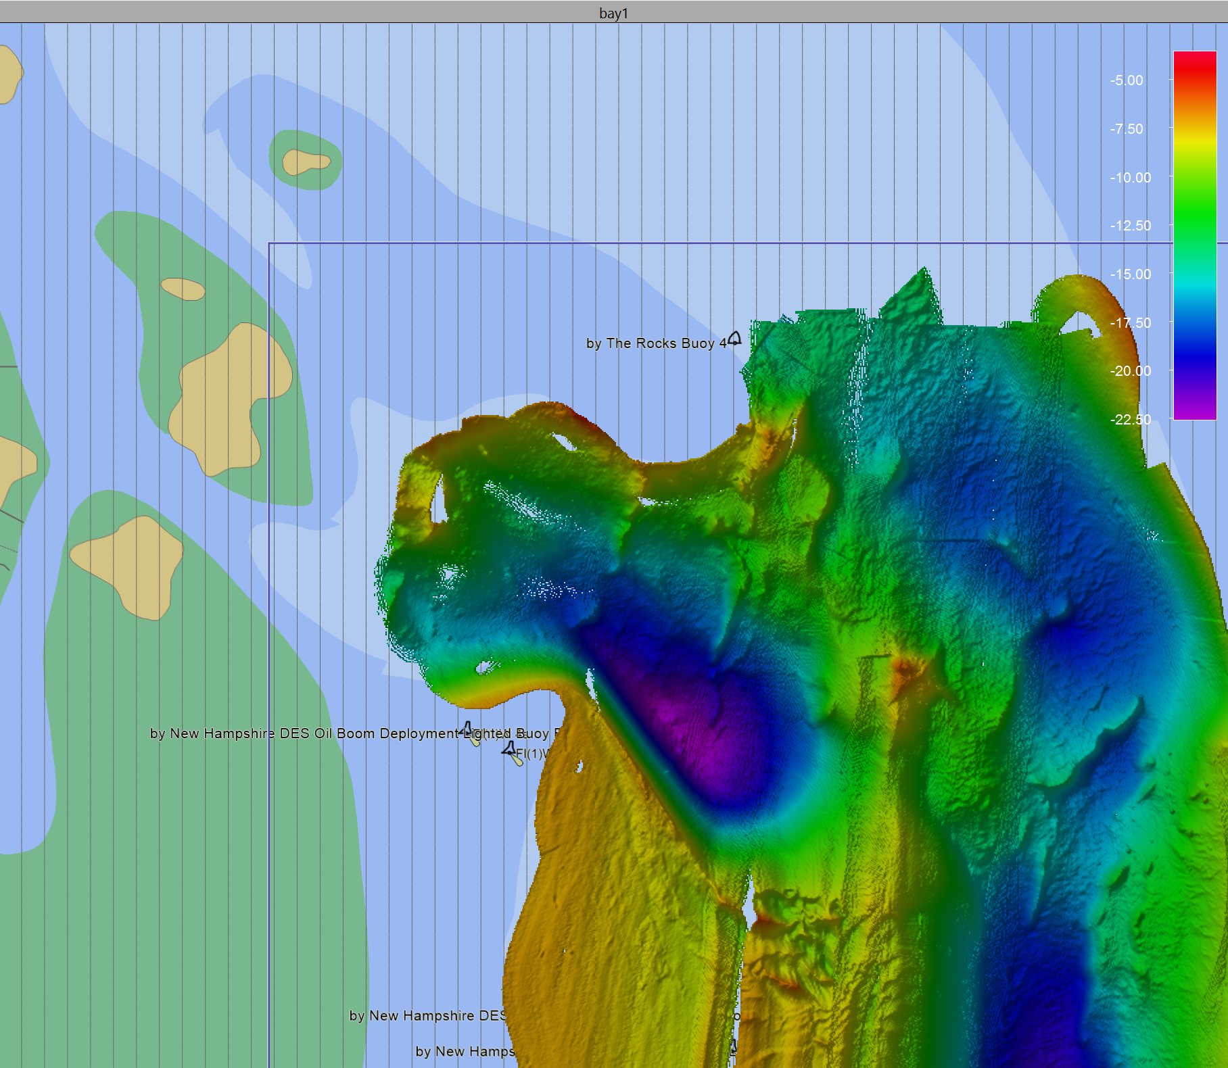Click the buoy symbol next to the Fl(1)W label
The width and height of the screenshot is (1228, 1068).
point(511,751)
